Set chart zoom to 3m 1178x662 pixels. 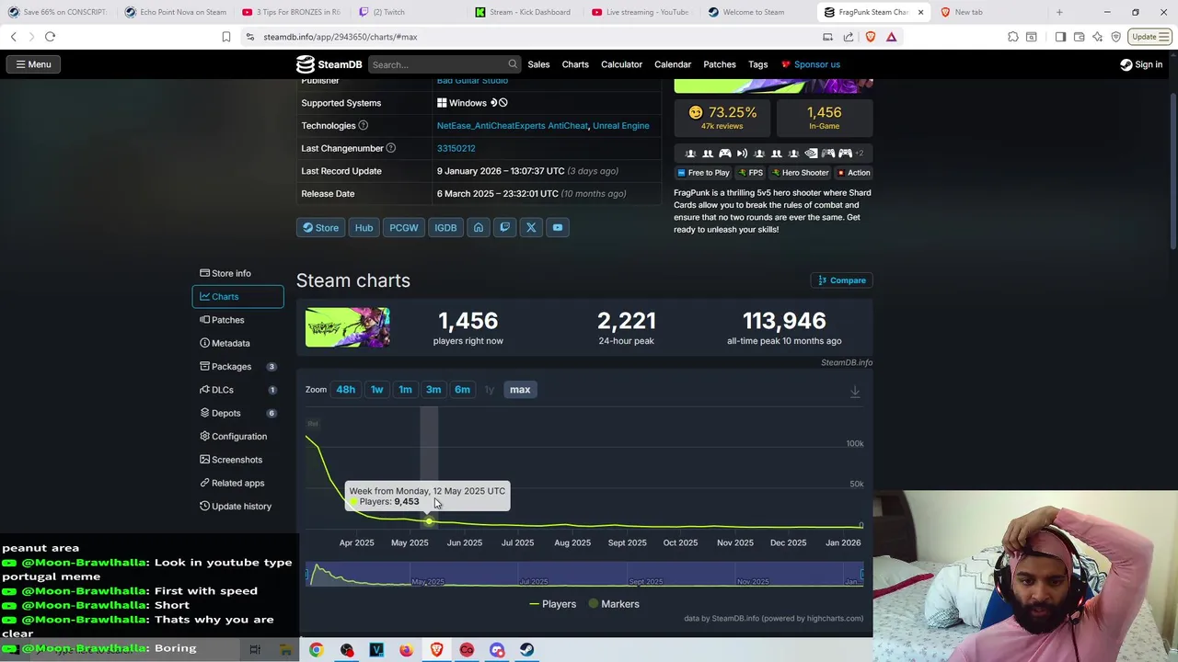pos(433,390)
